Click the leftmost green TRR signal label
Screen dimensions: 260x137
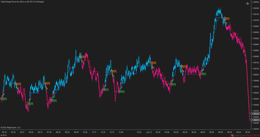(x=3, y=99)
